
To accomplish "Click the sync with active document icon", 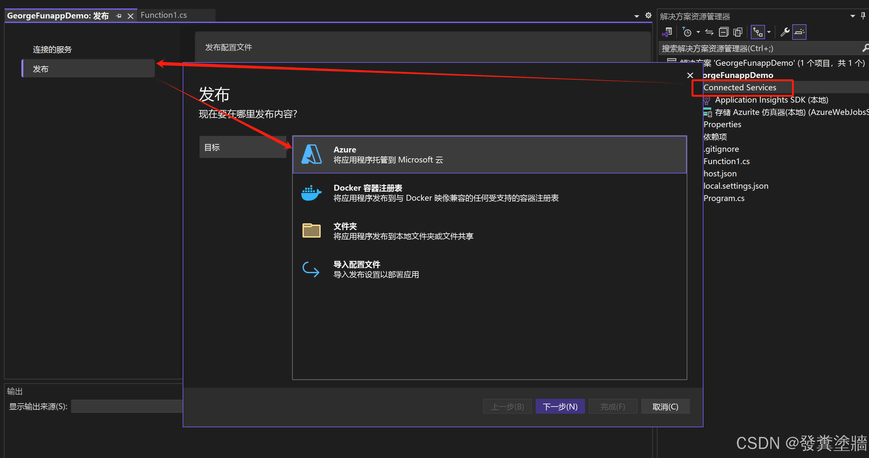I will point(709,32).
